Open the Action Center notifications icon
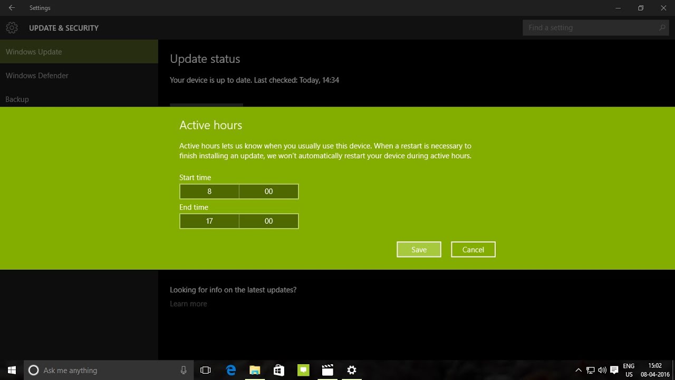The height and width of the screenshot is (380, 675). pyautogui.click(x=614, y=370)
